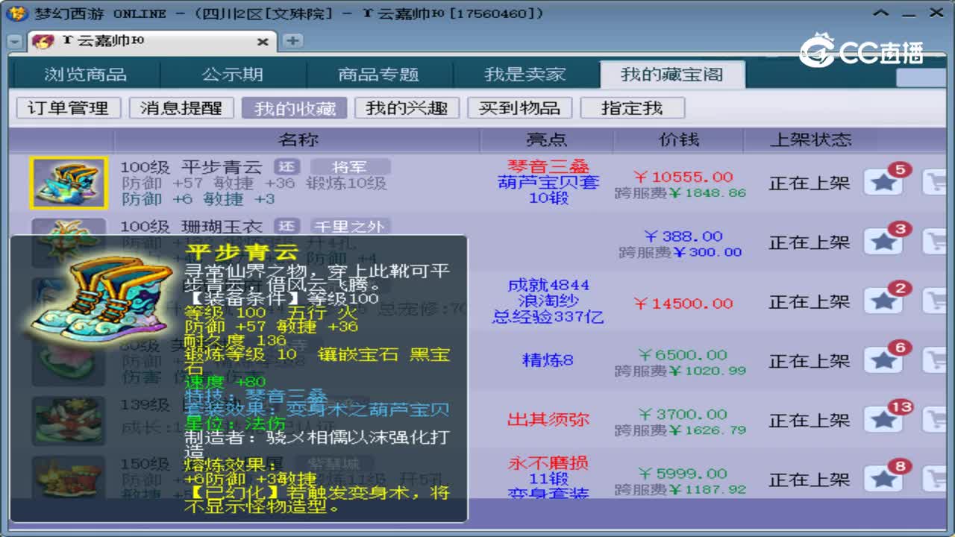The height and width of the screenshot is (537, 955).
Task: Click the game app icon in title bar
Action: pyautogui.click(x=18, y=13)
